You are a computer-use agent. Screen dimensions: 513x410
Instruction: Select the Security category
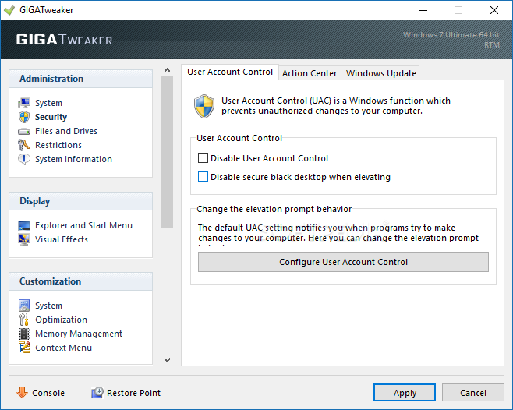51,117
